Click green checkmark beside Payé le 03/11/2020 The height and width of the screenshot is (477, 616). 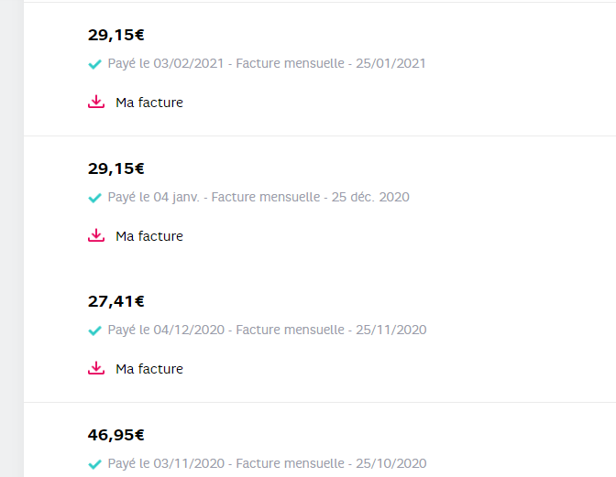[93, 464]
